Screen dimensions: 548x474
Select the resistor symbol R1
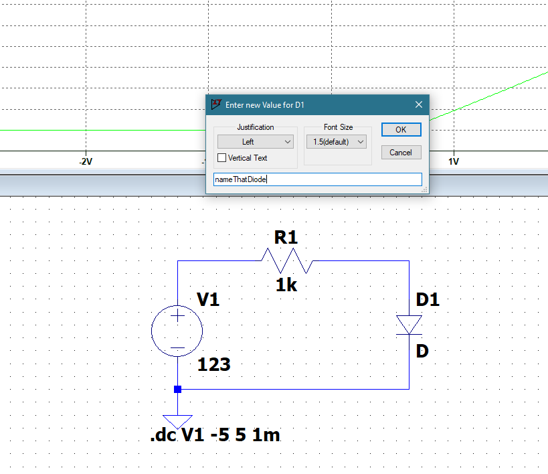[x=286, y=260]
